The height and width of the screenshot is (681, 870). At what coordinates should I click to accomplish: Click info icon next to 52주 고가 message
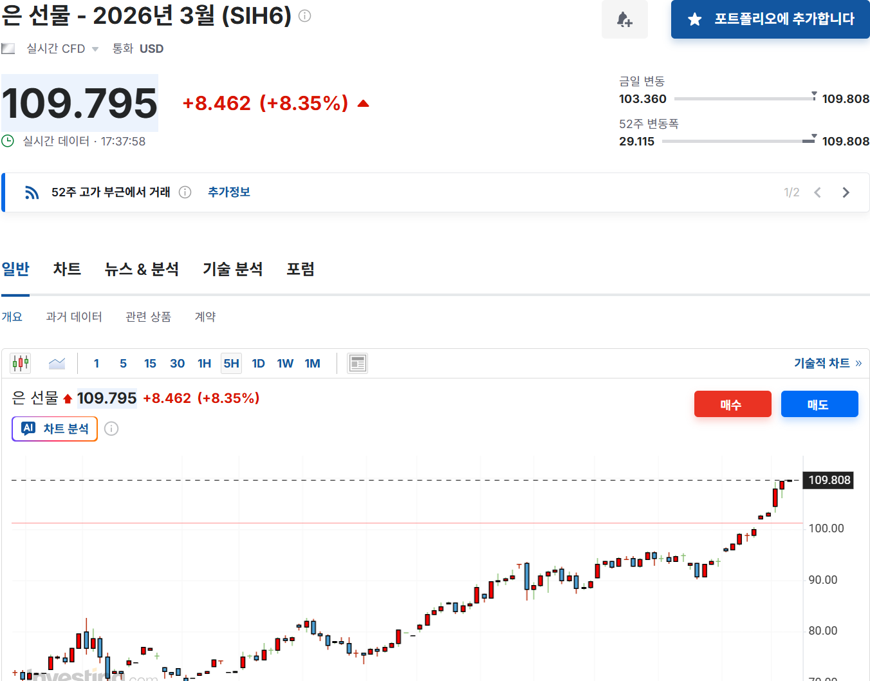pos(185,192)
